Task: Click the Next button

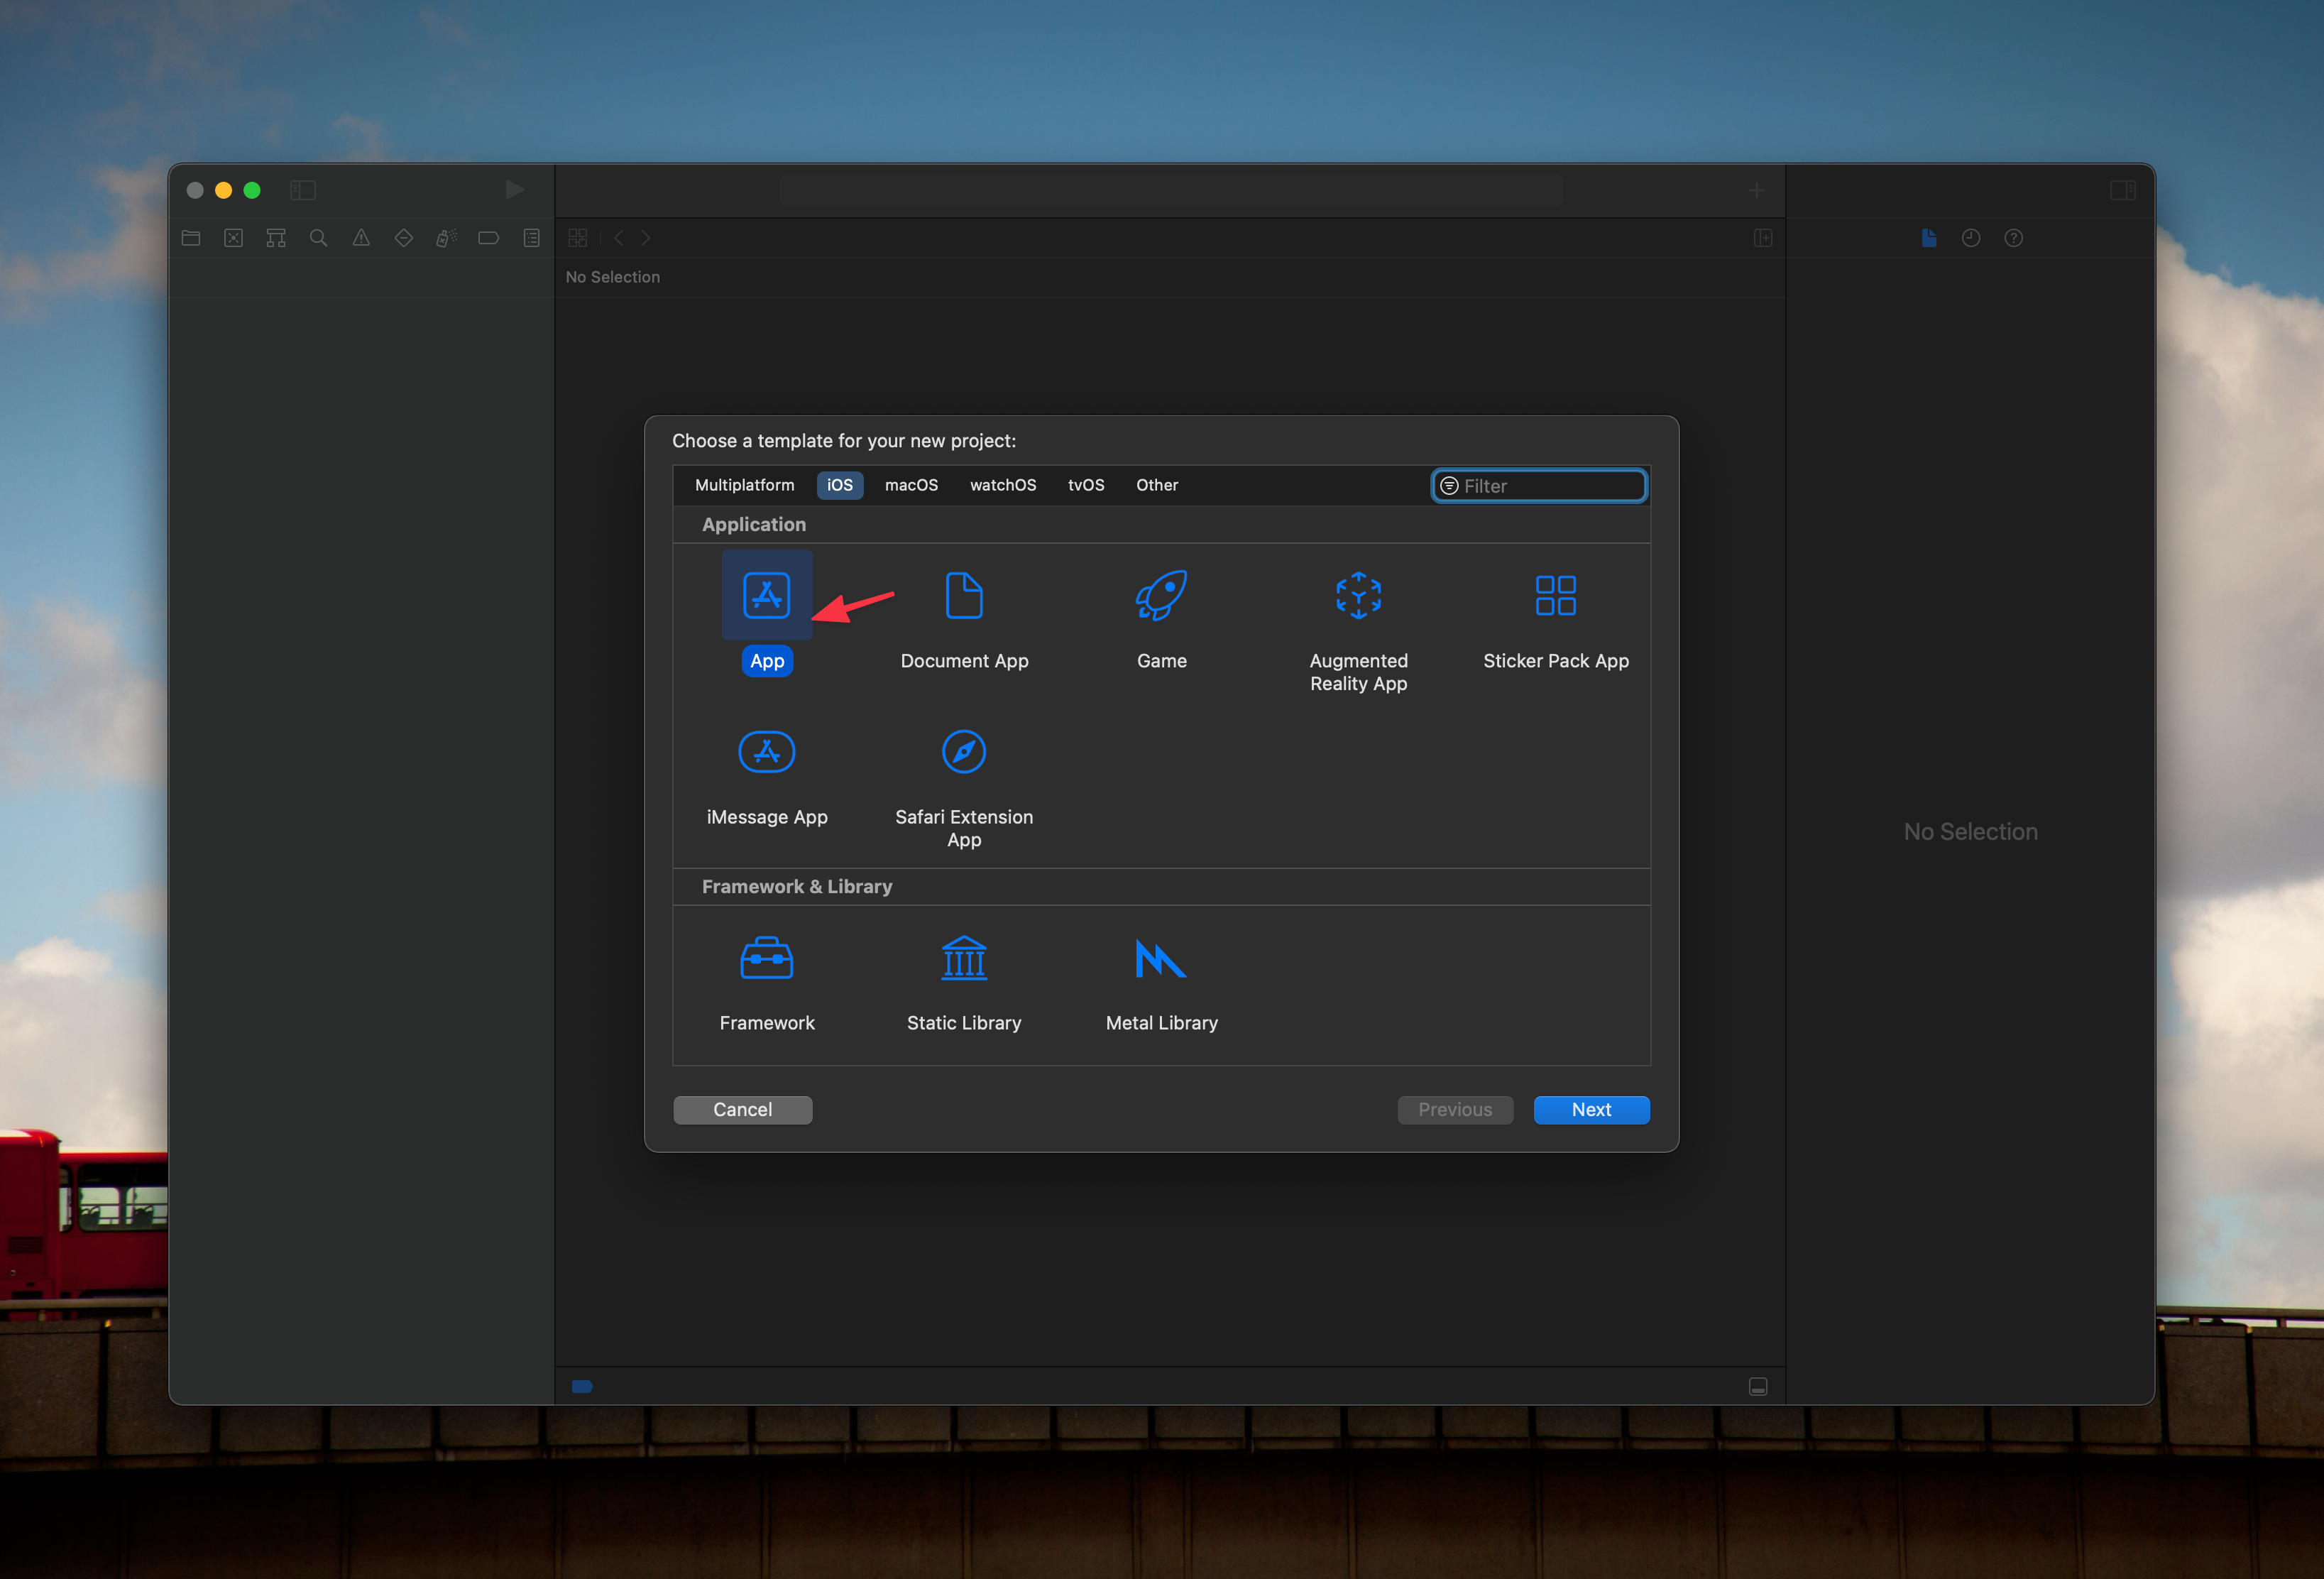Action: (x=1591, y=1110)
